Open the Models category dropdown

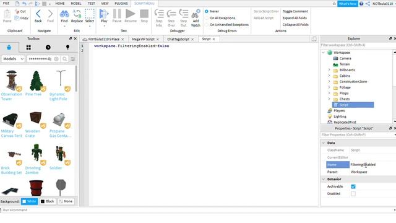(x=13, y=59)
